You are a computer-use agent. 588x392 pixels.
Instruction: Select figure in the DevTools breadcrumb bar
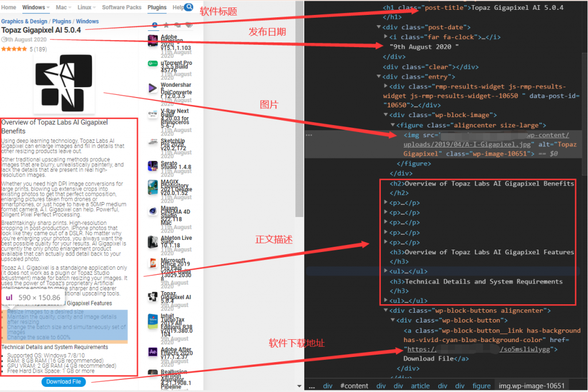(482, 386)
